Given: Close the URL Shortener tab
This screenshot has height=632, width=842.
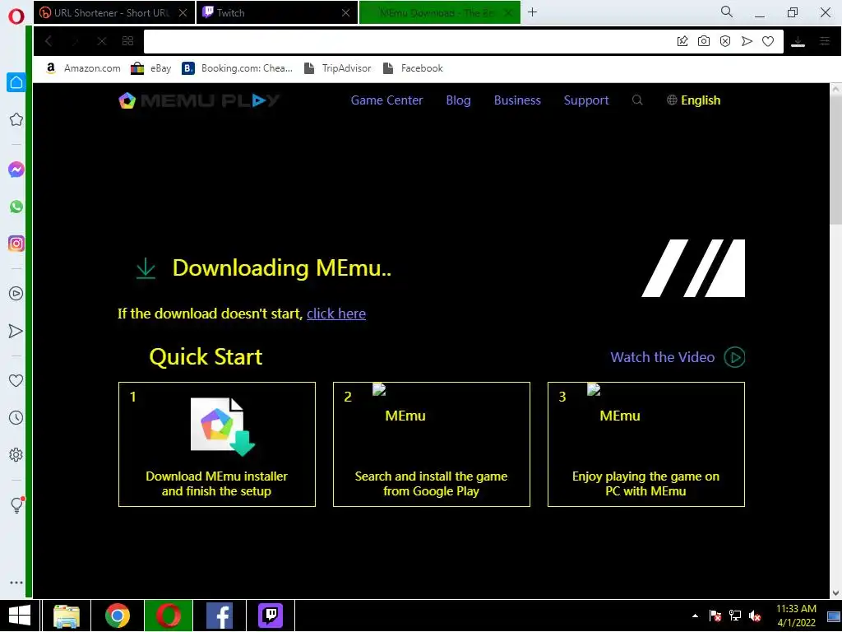Looking at the screenshot, I should tap(183, 13).
